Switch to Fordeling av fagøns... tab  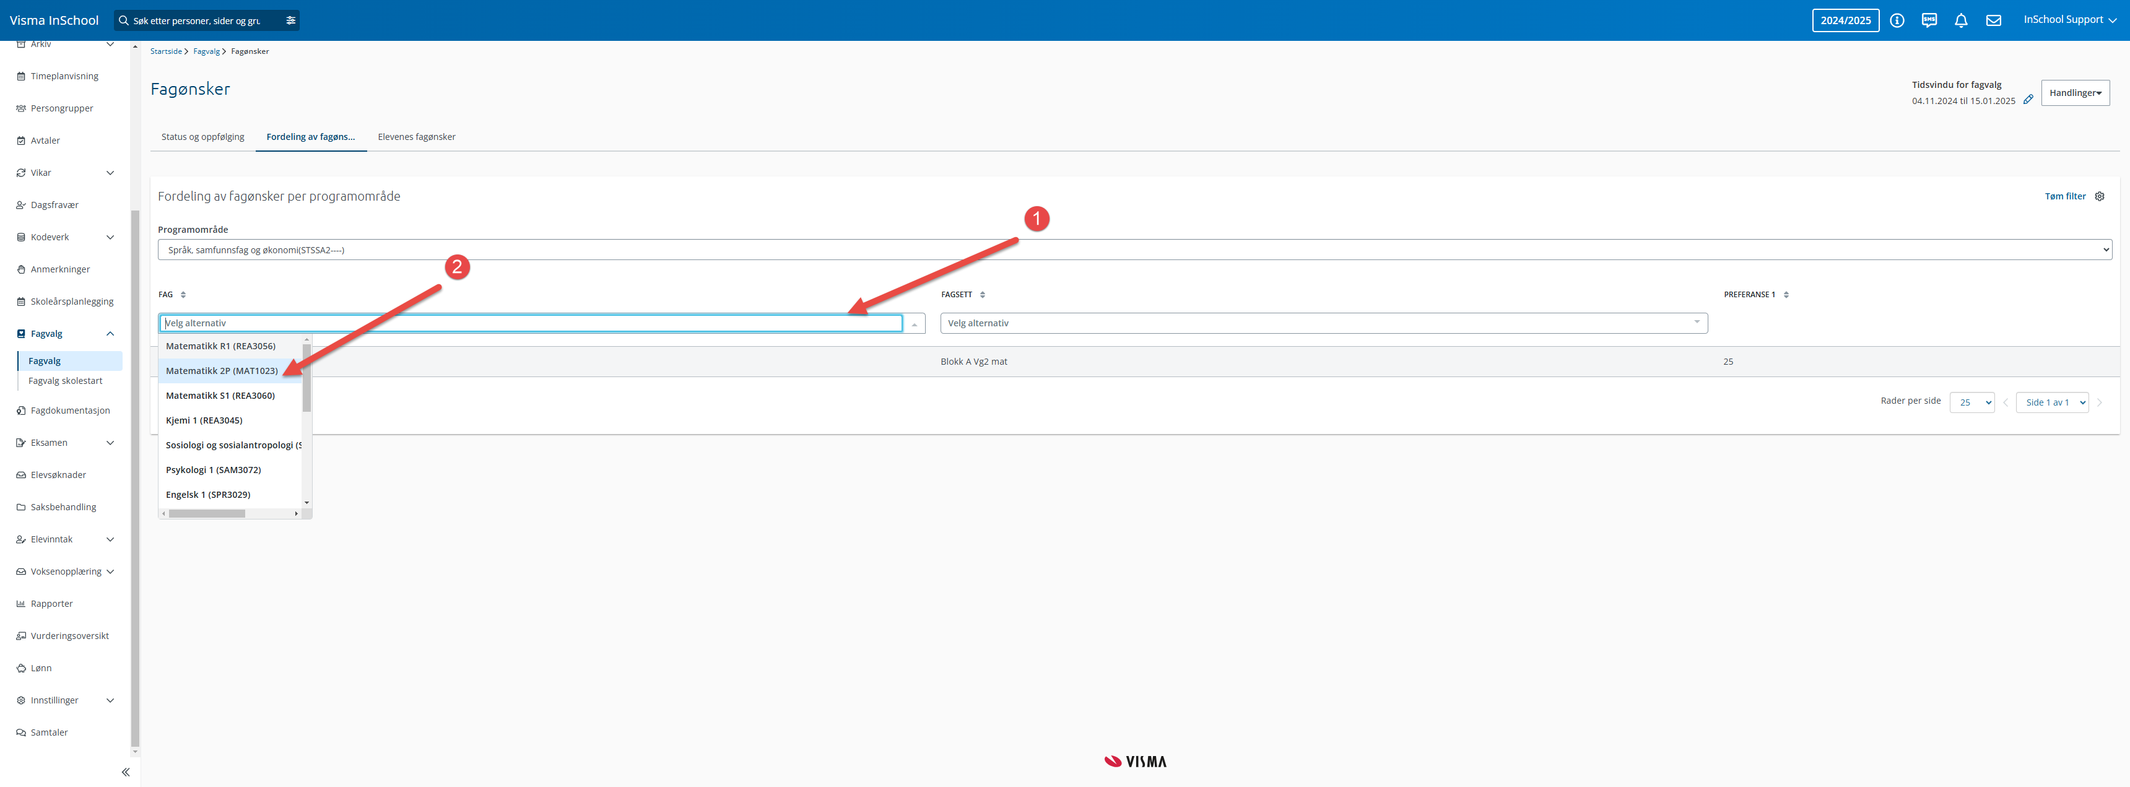click(310, 137)
